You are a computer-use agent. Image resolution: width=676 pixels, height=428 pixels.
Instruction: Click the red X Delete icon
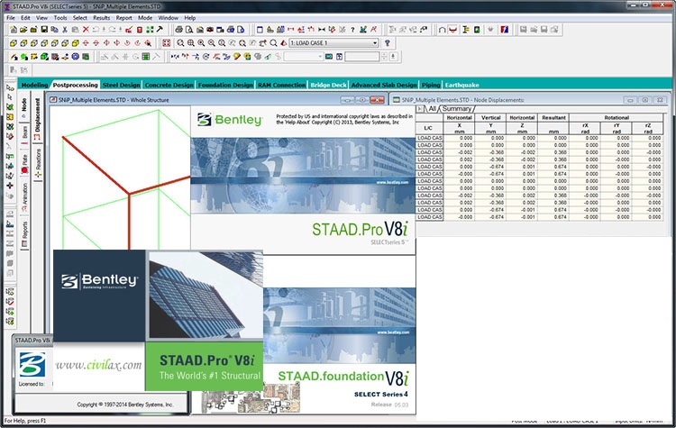[x=86, y=30]
